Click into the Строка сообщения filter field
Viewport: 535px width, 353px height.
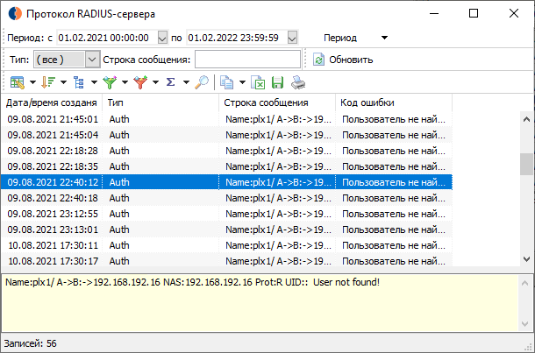[x=247, y=60]
